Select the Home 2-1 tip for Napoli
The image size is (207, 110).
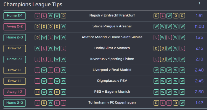pyautogui.click(x=15, y=16)
